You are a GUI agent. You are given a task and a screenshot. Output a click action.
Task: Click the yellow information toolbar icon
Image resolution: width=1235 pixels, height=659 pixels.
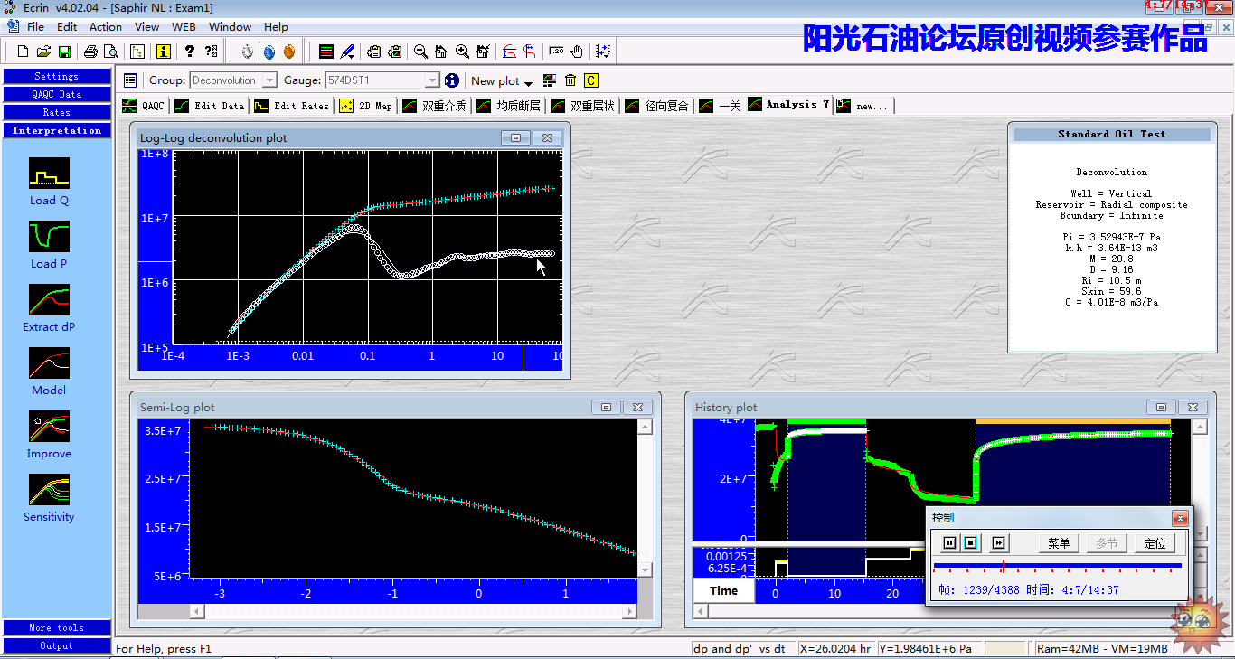(164, 52)
